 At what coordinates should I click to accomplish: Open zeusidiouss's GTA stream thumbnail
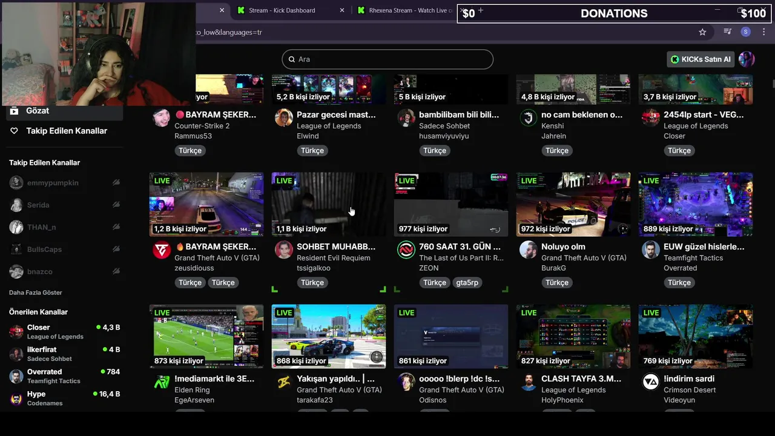pos(206,205)
